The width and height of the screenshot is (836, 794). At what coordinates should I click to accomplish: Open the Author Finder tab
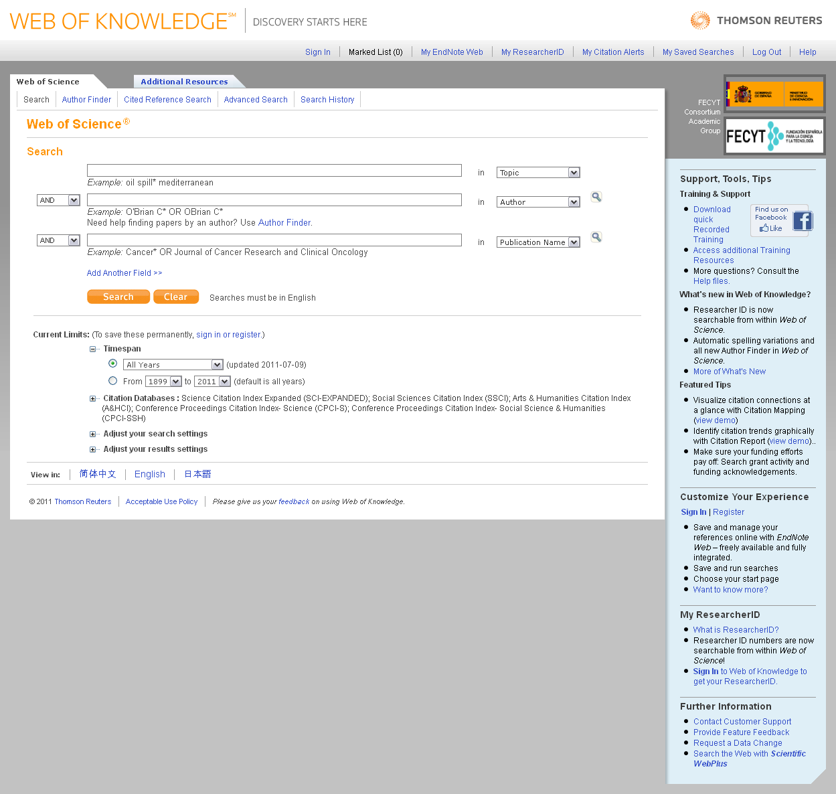[x=86, y=100]
